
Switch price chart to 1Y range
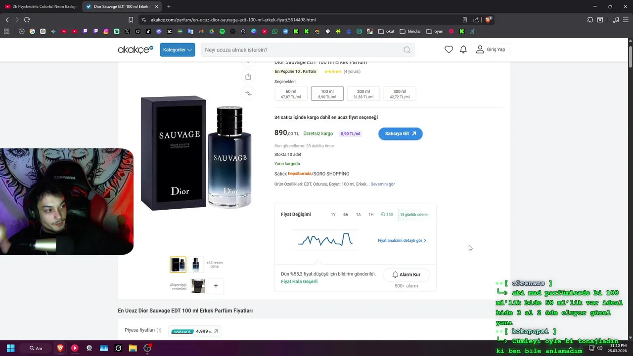(333, 215)
